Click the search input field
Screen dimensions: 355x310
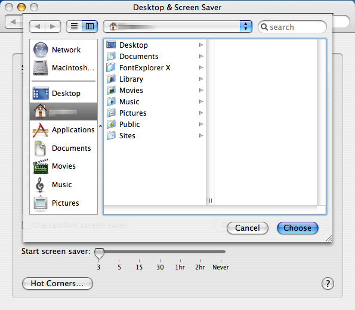(x=292, y=27)
